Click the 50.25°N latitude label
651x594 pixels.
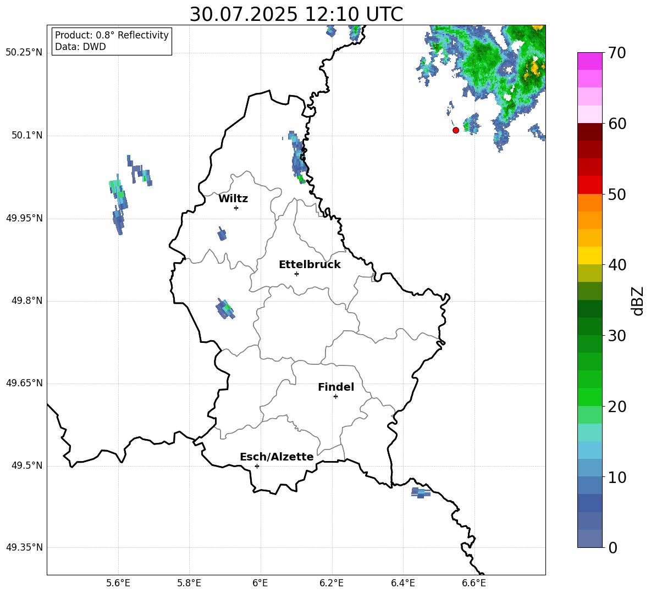pos(24,53)
